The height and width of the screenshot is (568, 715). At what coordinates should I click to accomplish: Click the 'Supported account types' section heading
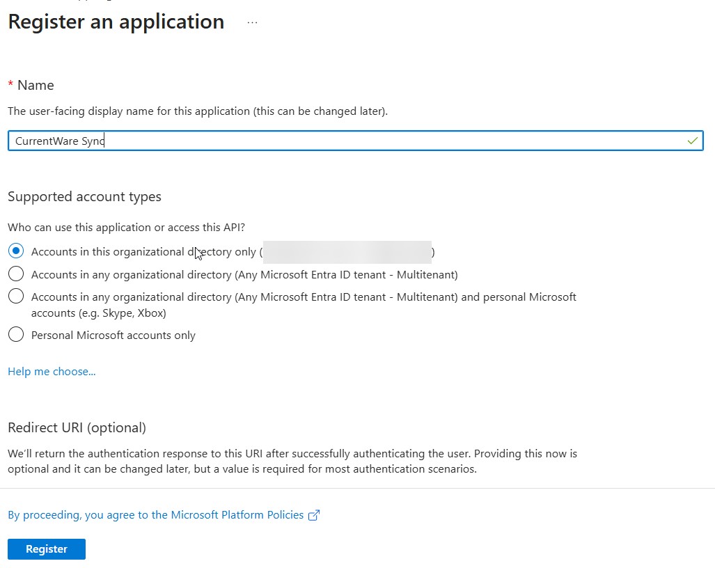(x=84, y=197)
